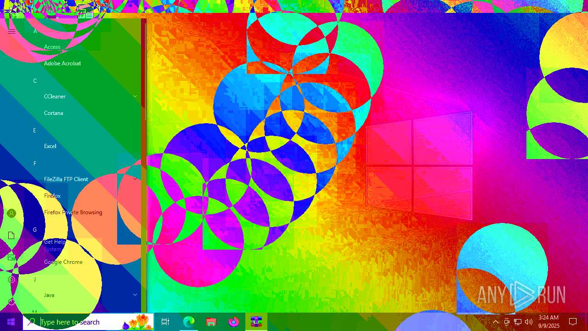Screen dimensions: 588x331
Task: Click the letter F section header
Action: coord(34,164)
